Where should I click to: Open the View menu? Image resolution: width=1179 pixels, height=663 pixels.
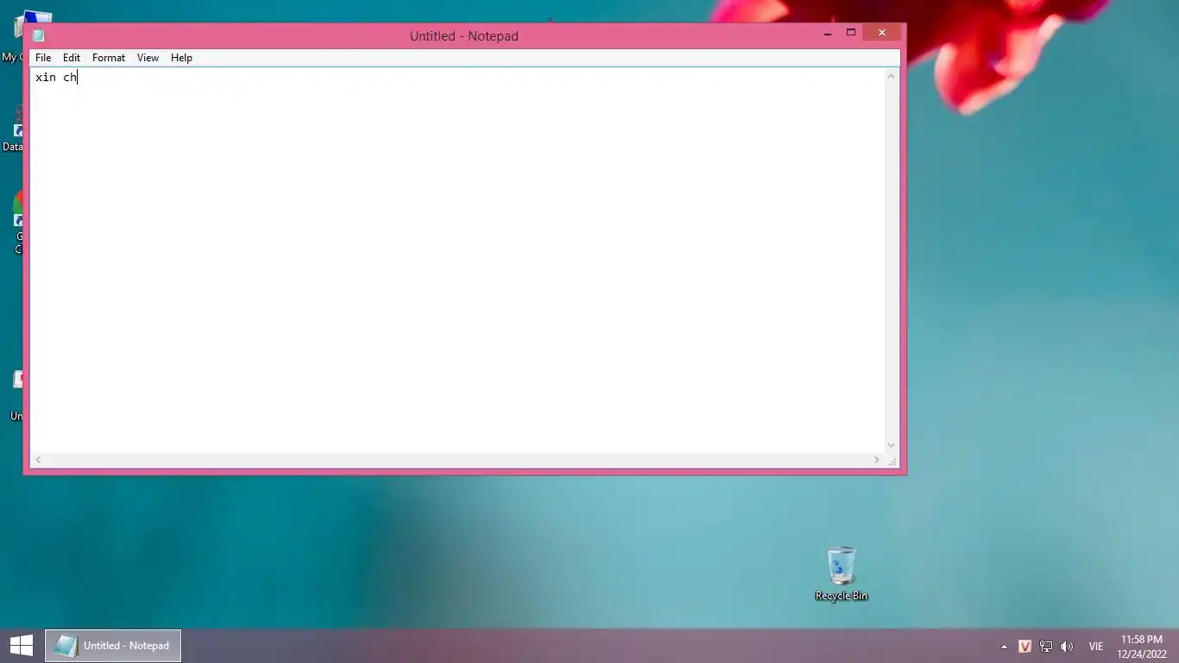pos(148,58)
